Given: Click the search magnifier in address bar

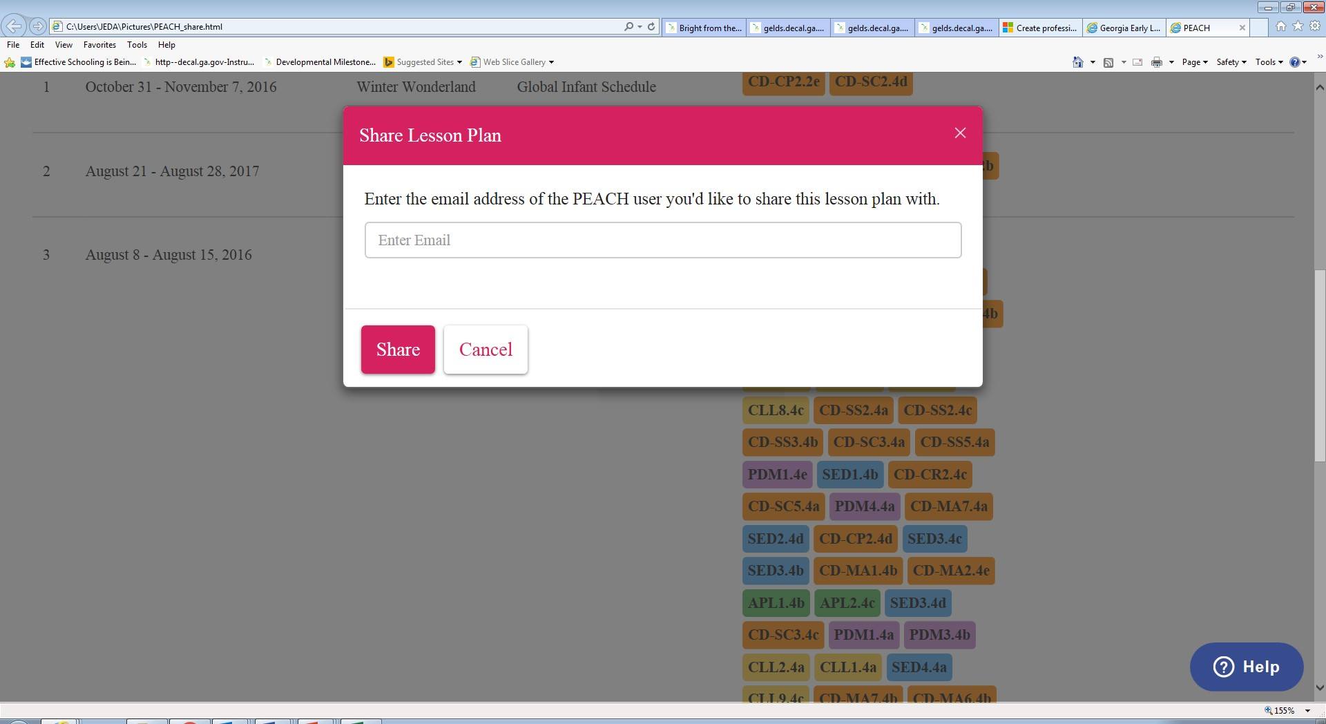Looking at the screenshot, I should coord(628,27).
